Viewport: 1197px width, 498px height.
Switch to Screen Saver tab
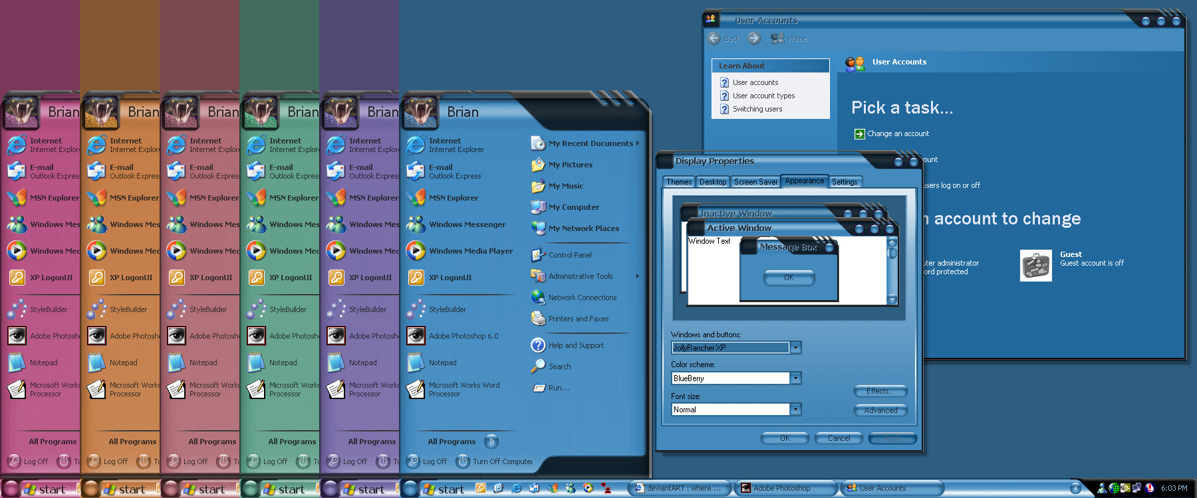pos(755,182)
